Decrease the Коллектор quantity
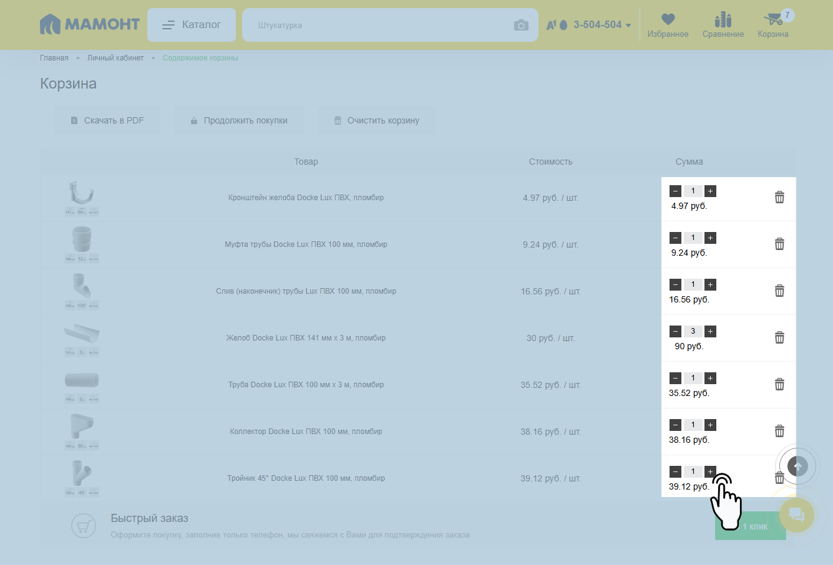Image resolution: width=833 pixels, height=565 pixels. pos(675,425)
